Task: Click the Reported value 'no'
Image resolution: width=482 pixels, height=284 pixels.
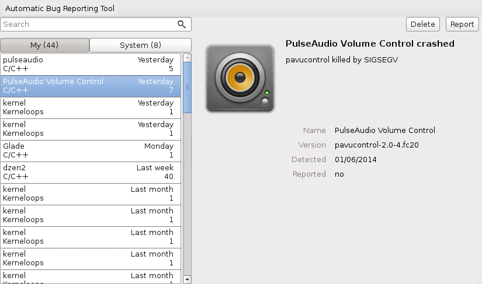Action: [339, 174]
